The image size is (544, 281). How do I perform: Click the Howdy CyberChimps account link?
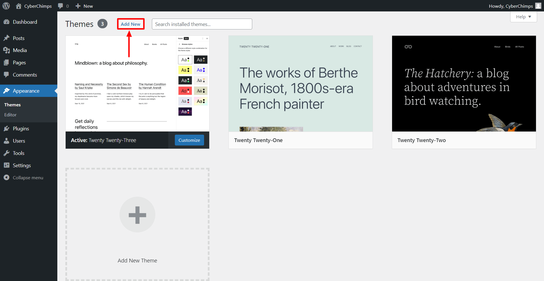pos(511,6)
